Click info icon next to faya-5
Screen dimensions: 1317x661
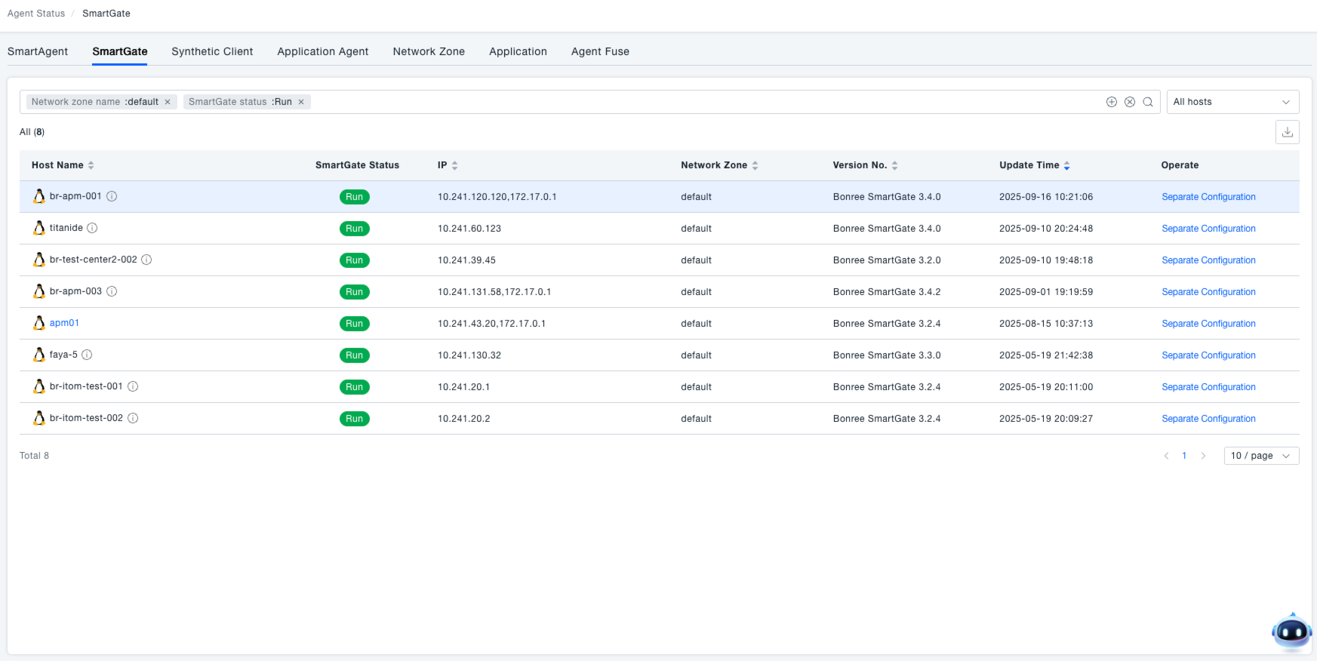87,355
